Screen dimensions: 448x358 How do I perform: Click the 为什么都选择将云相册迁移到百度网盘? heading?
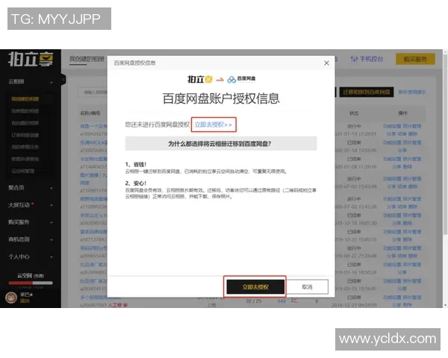(220, 144)
